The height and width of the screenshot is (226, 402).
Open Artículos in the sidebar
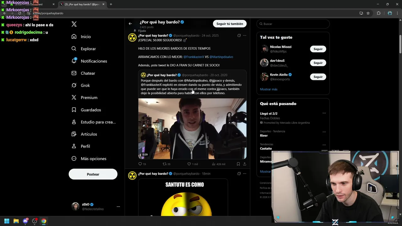84,134
